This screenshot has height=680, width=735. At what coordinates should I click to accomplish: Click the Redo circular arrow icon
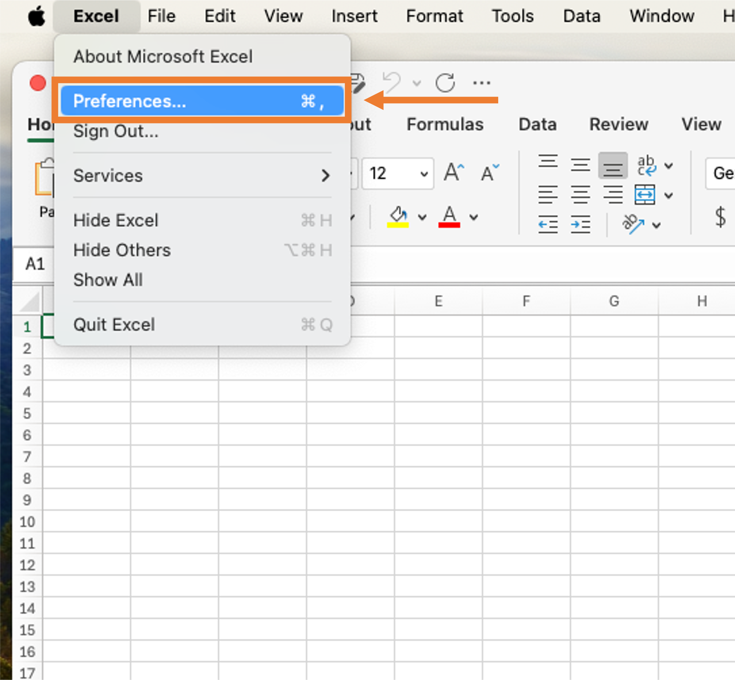[445, 82]
